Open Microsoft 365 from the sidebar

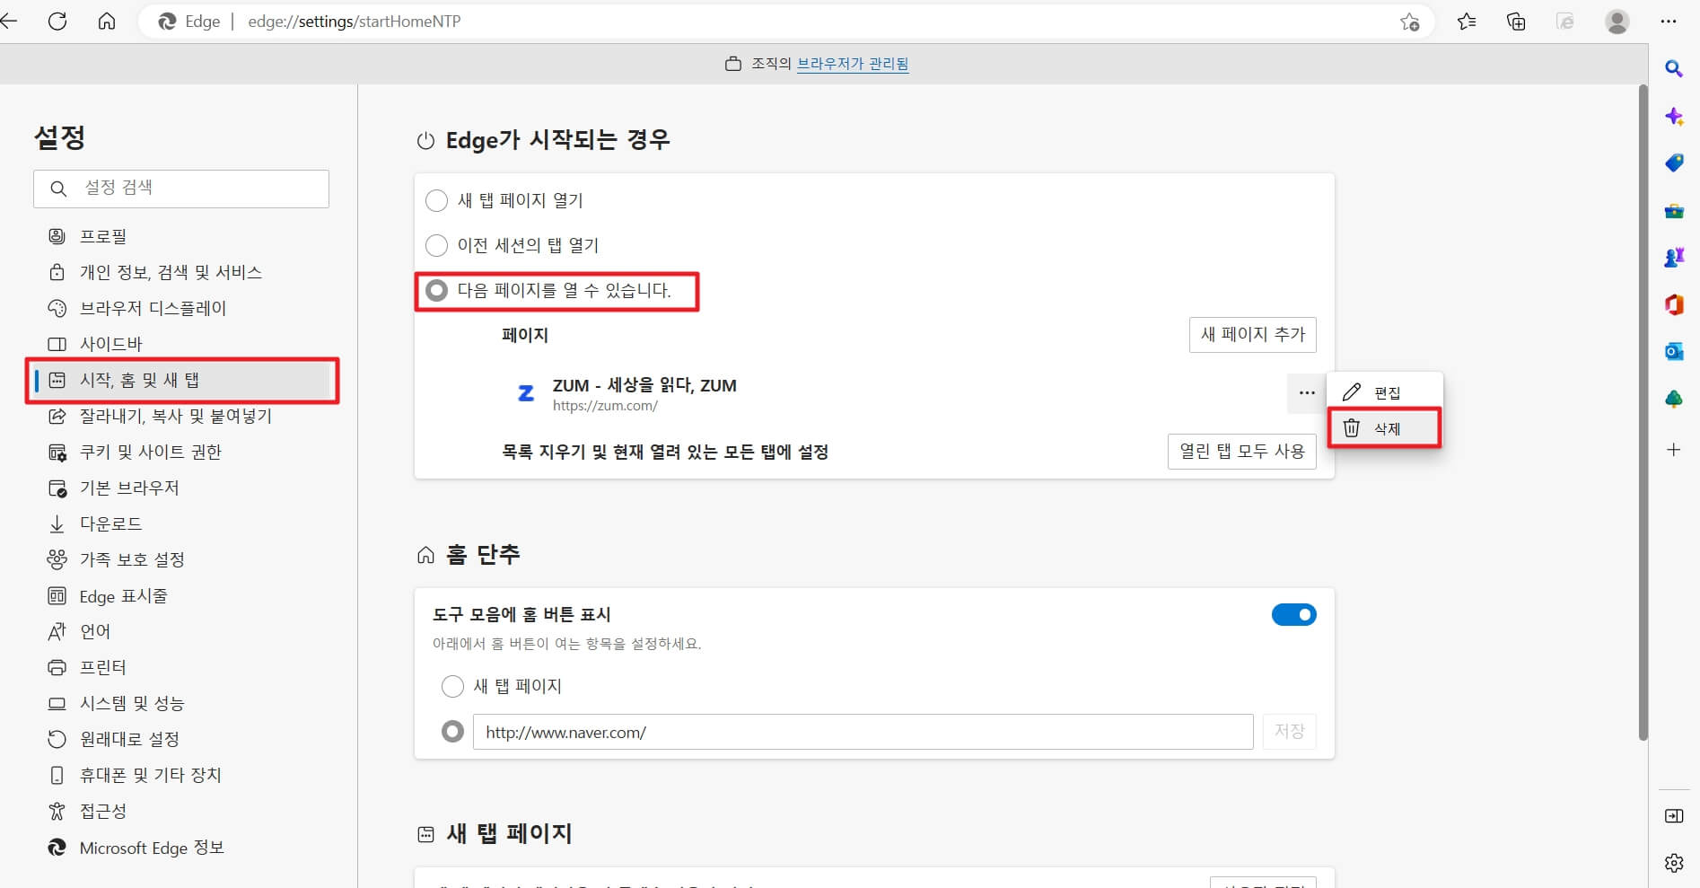1673,304
